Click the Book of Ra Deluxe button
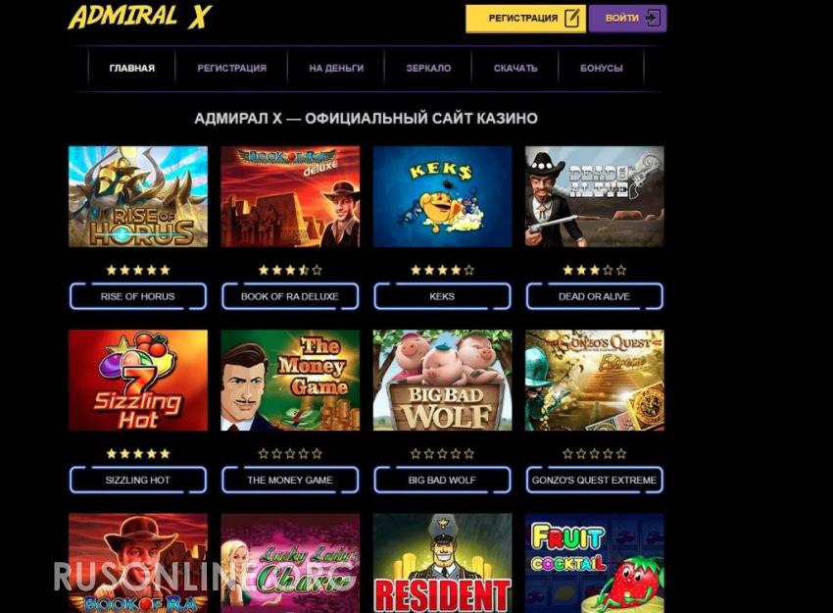Screen dimensions: 833x613 tap(290, 296)
